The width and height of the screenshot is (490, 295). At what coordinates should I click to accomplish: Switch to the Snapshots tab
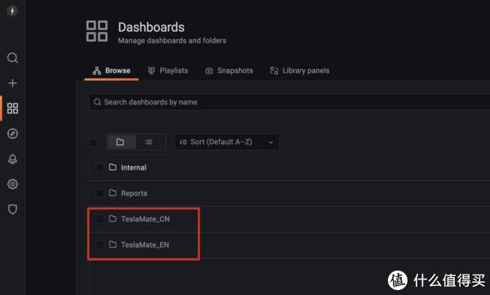click(229, 71)
